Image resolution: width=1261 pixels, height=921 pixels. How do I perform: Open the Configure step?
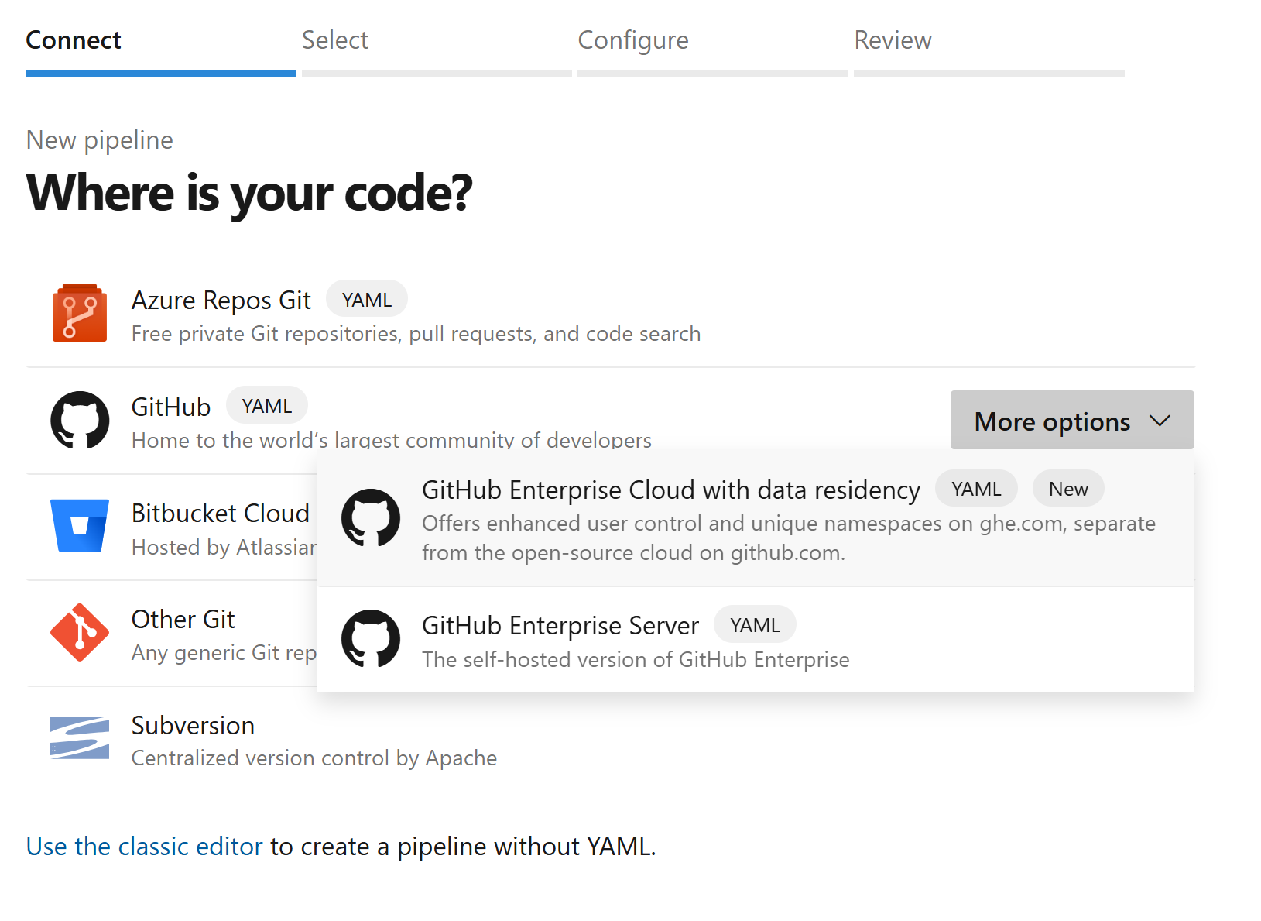633,40
